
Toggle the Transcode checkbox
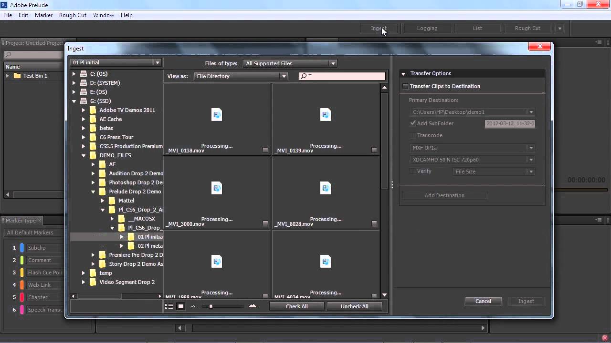point(413,135)
